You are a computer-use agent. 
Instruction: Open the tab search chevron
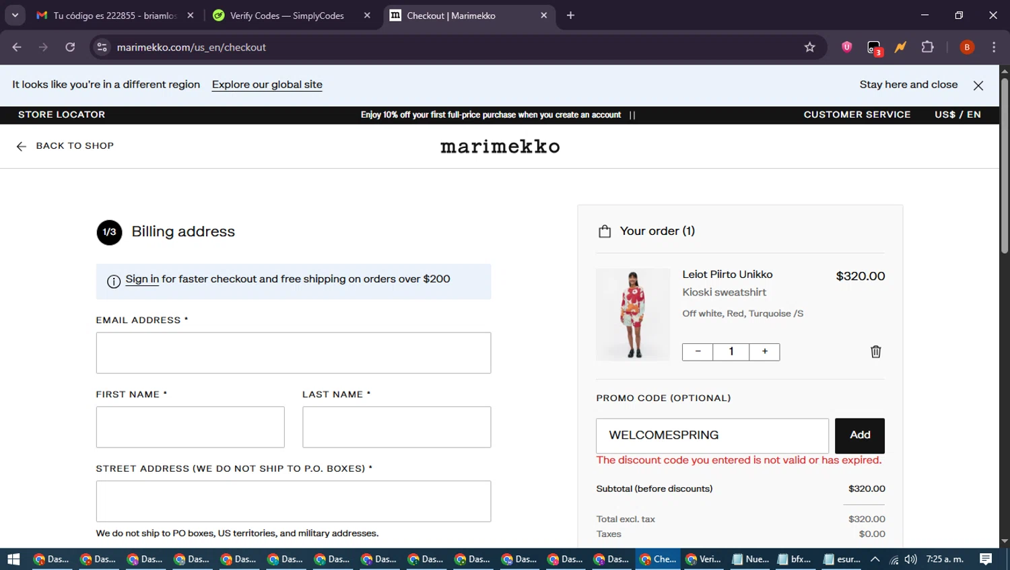tap(15, 15)
